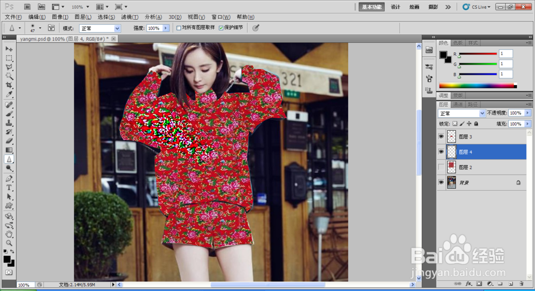Select the Rectangular Marquee tool

[x=9, y=58]
